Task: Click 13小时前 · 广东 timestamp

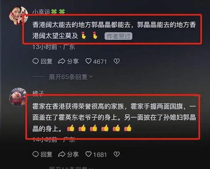Action: coord(54,47)
